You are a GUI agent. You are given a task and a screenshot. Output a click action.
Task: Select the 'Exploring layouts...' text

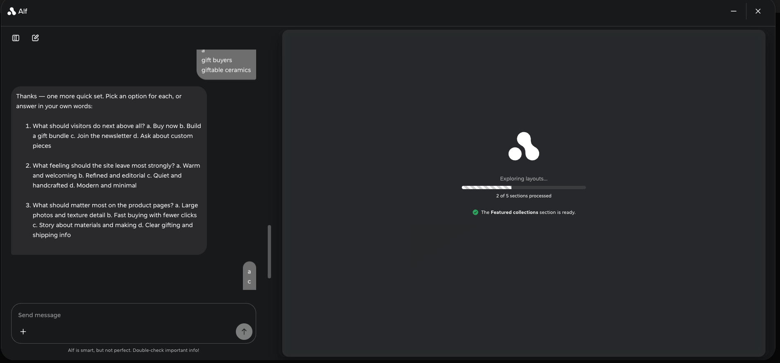[524, 179]
